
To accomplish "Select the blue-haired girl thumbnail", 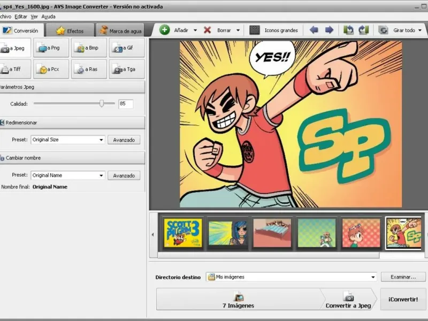I will coord(228,233).
